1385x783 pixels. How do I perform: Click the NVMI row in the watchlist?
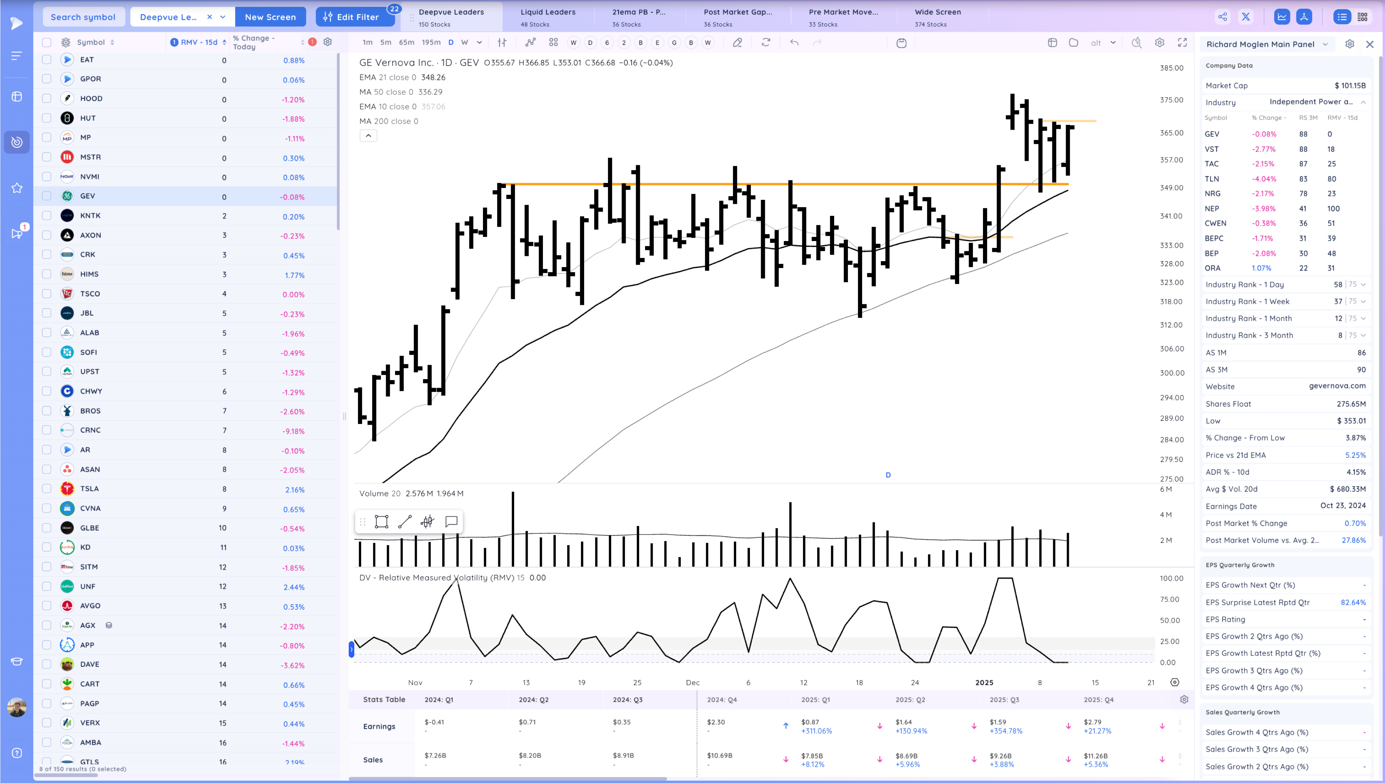click(186, 176)
